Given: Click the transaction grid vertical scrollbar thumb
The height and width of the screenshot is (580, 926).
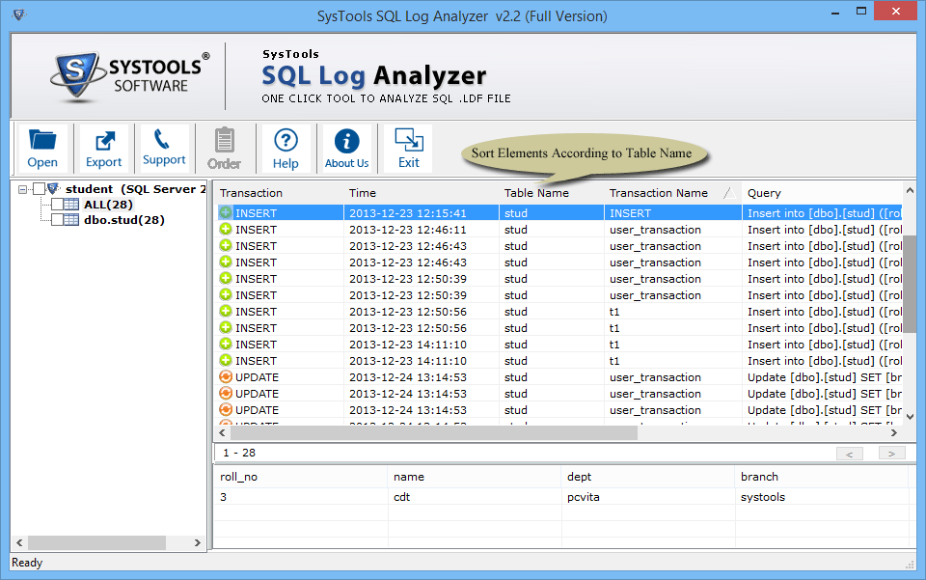Looking at the screenshot, I should click(x=910, y=284).
